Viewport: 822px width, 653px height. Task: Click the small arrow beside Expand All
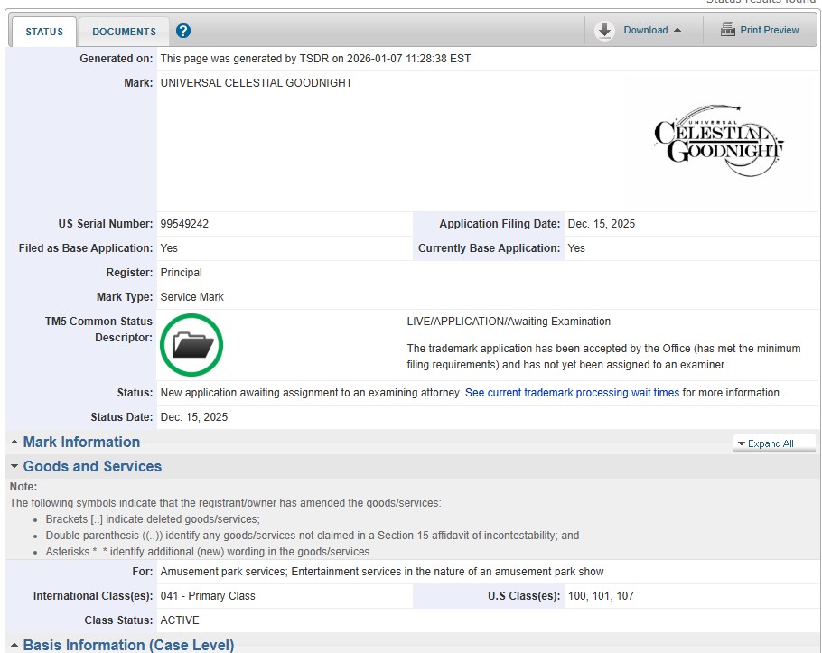[x=741, y=443]
